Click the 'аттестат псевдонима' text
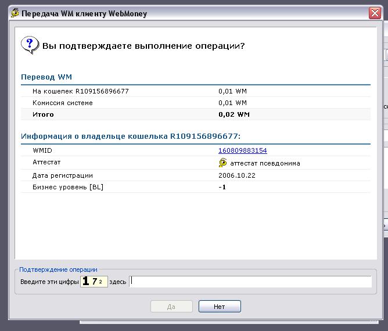The image size is (388, 331). click(265, 163)
